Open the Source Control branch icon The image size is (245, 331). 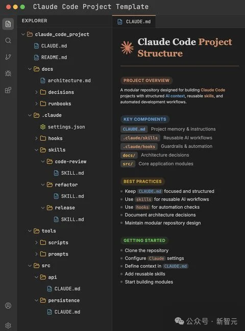pyautogui.click(x=8, y=57)
